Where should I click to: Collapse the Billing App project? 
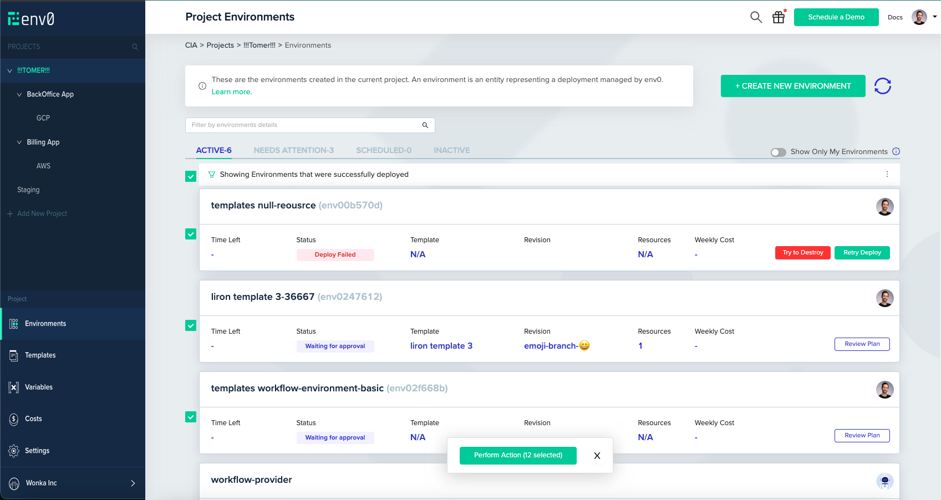pos(19,142)
